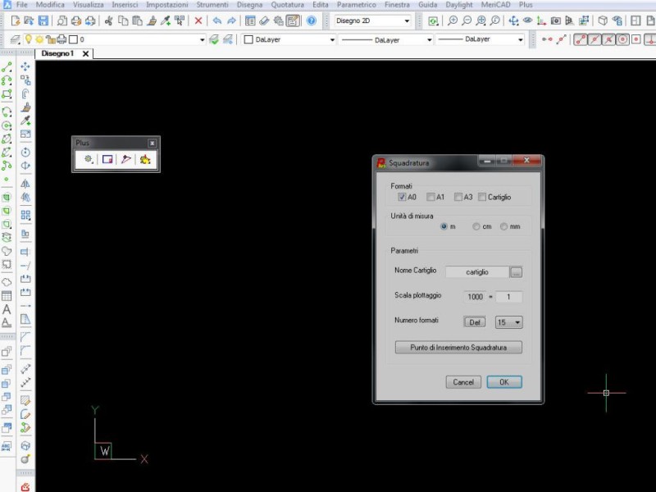The width and height of the screenshot is (656, 492).
Task: Check the Cartiglio checkbox
Action: [482, 197]
